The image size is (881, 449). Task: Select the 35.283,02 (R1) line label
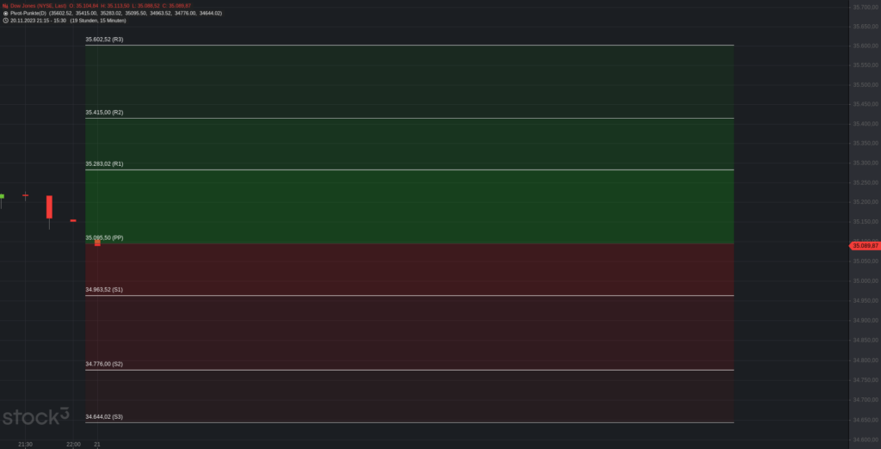[104, 164]
